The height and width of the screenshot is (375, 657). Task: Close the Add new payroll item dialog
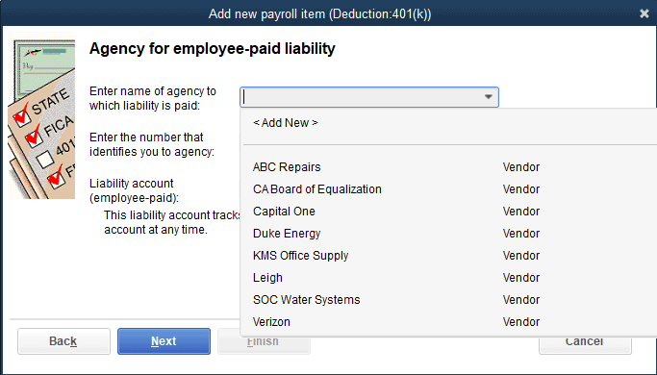[644, 13]
